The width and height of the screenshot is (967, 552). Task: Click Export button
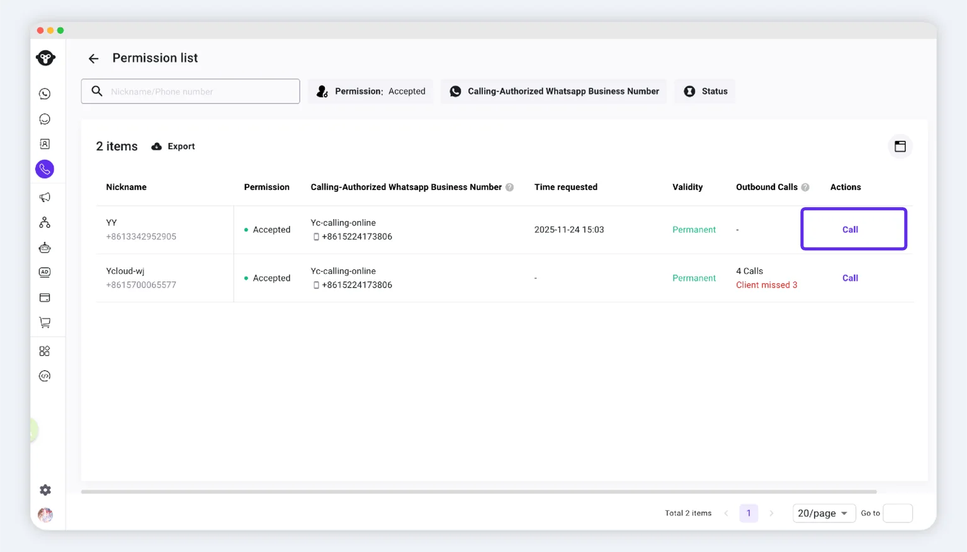click(173, 147)
